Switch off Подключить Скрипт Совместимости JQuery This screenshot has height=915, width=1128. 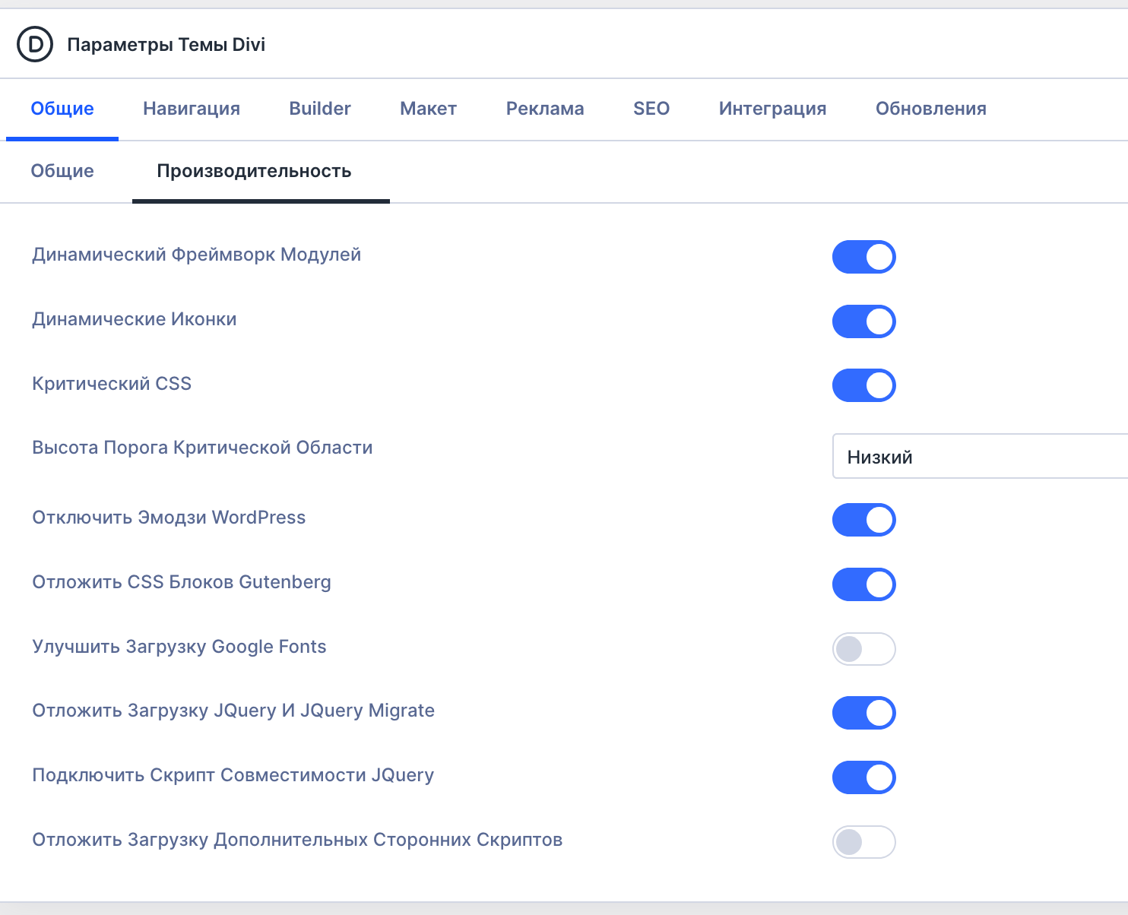tap(863, 777)
